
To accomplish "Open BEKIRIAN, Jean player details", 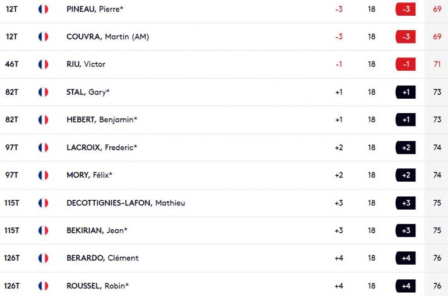I will (97, 230).
